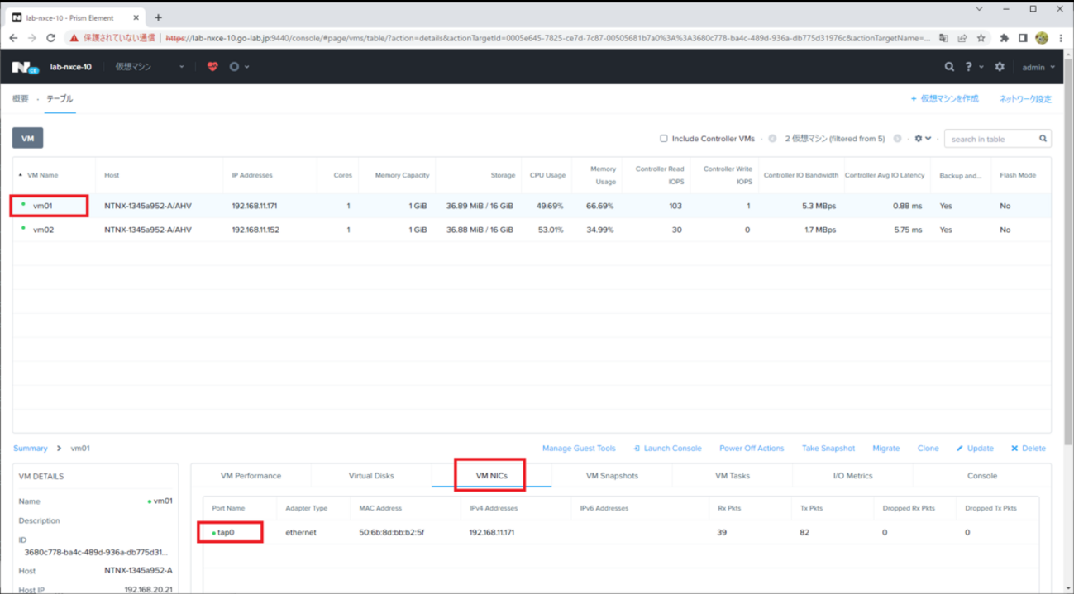Open the VM Snapshots tab
Viewport: 1074px width, 594px height.
coord(612,476)
